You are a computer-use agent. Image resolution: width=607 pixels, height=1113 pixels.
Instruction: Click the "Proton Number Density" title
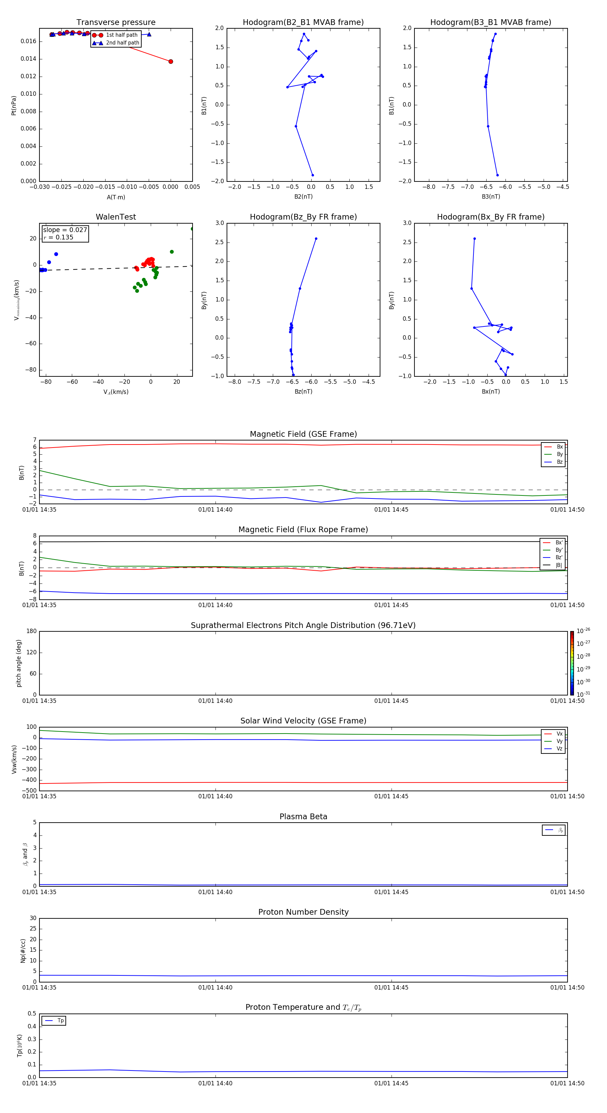303,912
